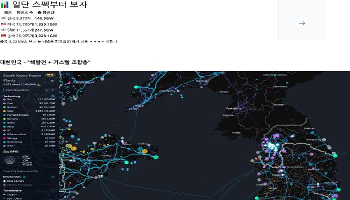
Task: Click the right arrow button at top right
Action: pos(301,23)
